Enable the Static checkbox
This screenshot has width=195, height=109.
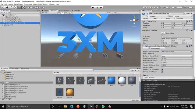[185, 14]
